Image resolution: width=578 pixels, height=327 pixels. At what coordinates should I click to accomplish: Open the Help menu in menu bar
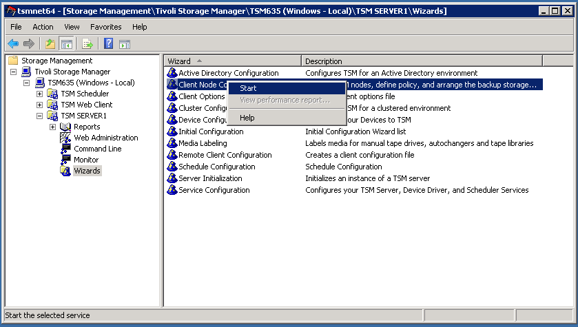coord(140,27)
